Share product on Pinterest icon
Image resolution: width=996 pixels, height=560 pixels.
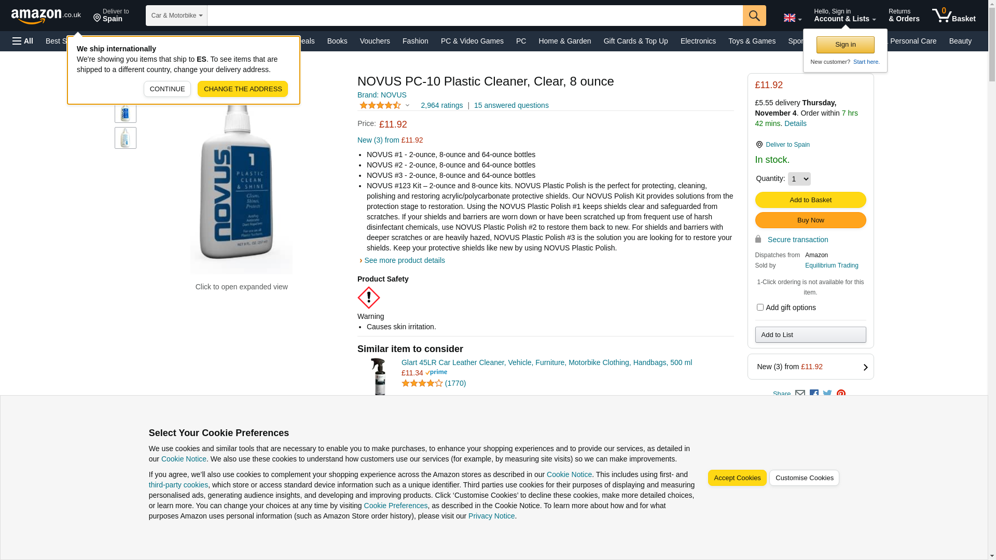(x=841, y=394)
